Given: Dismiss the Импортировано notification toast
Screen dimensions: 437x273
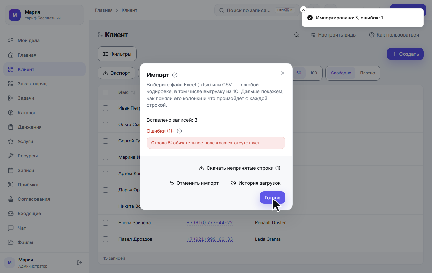Looking at the screenshot, I should [x=304, y=10].
